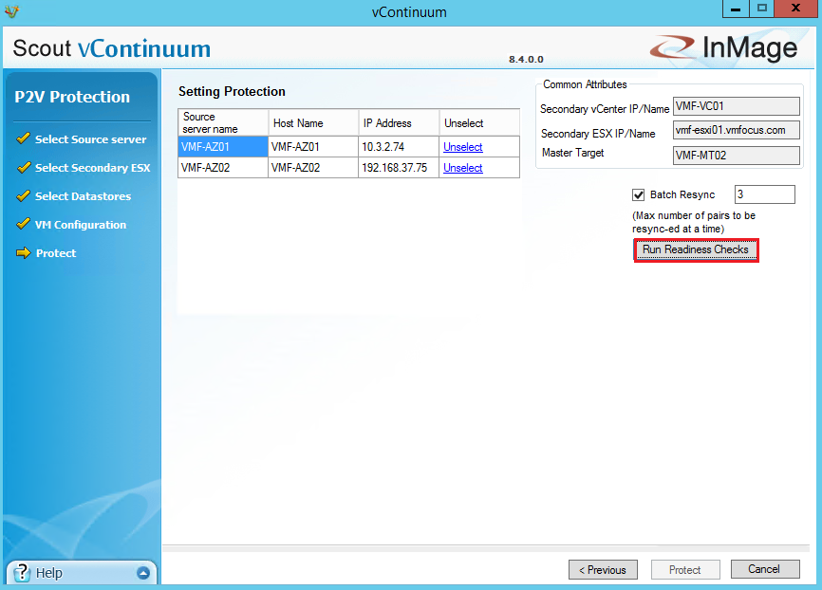Click the InMage logo
Viewport: 822px width, 590px height.
723,47
